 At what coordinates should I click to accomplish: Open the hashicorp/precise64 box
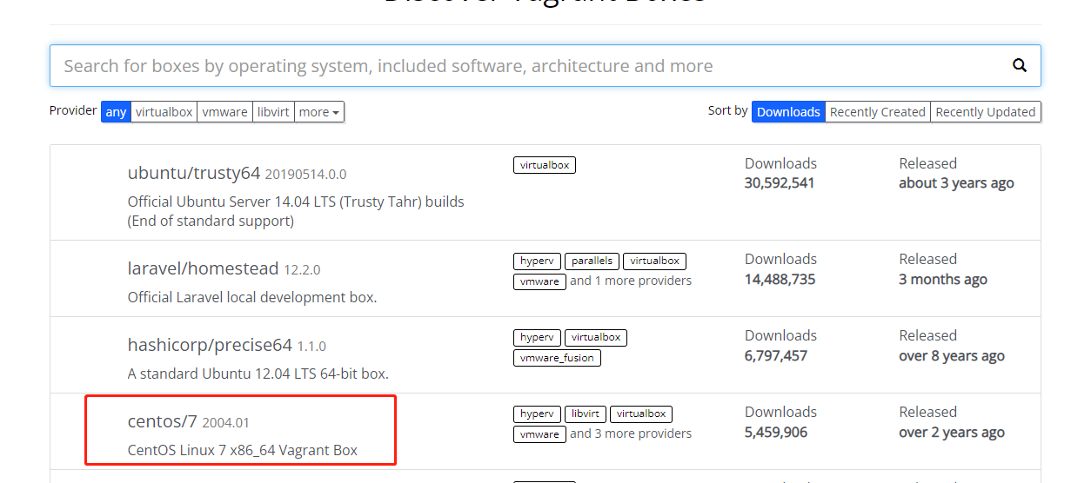coord(210,345)
